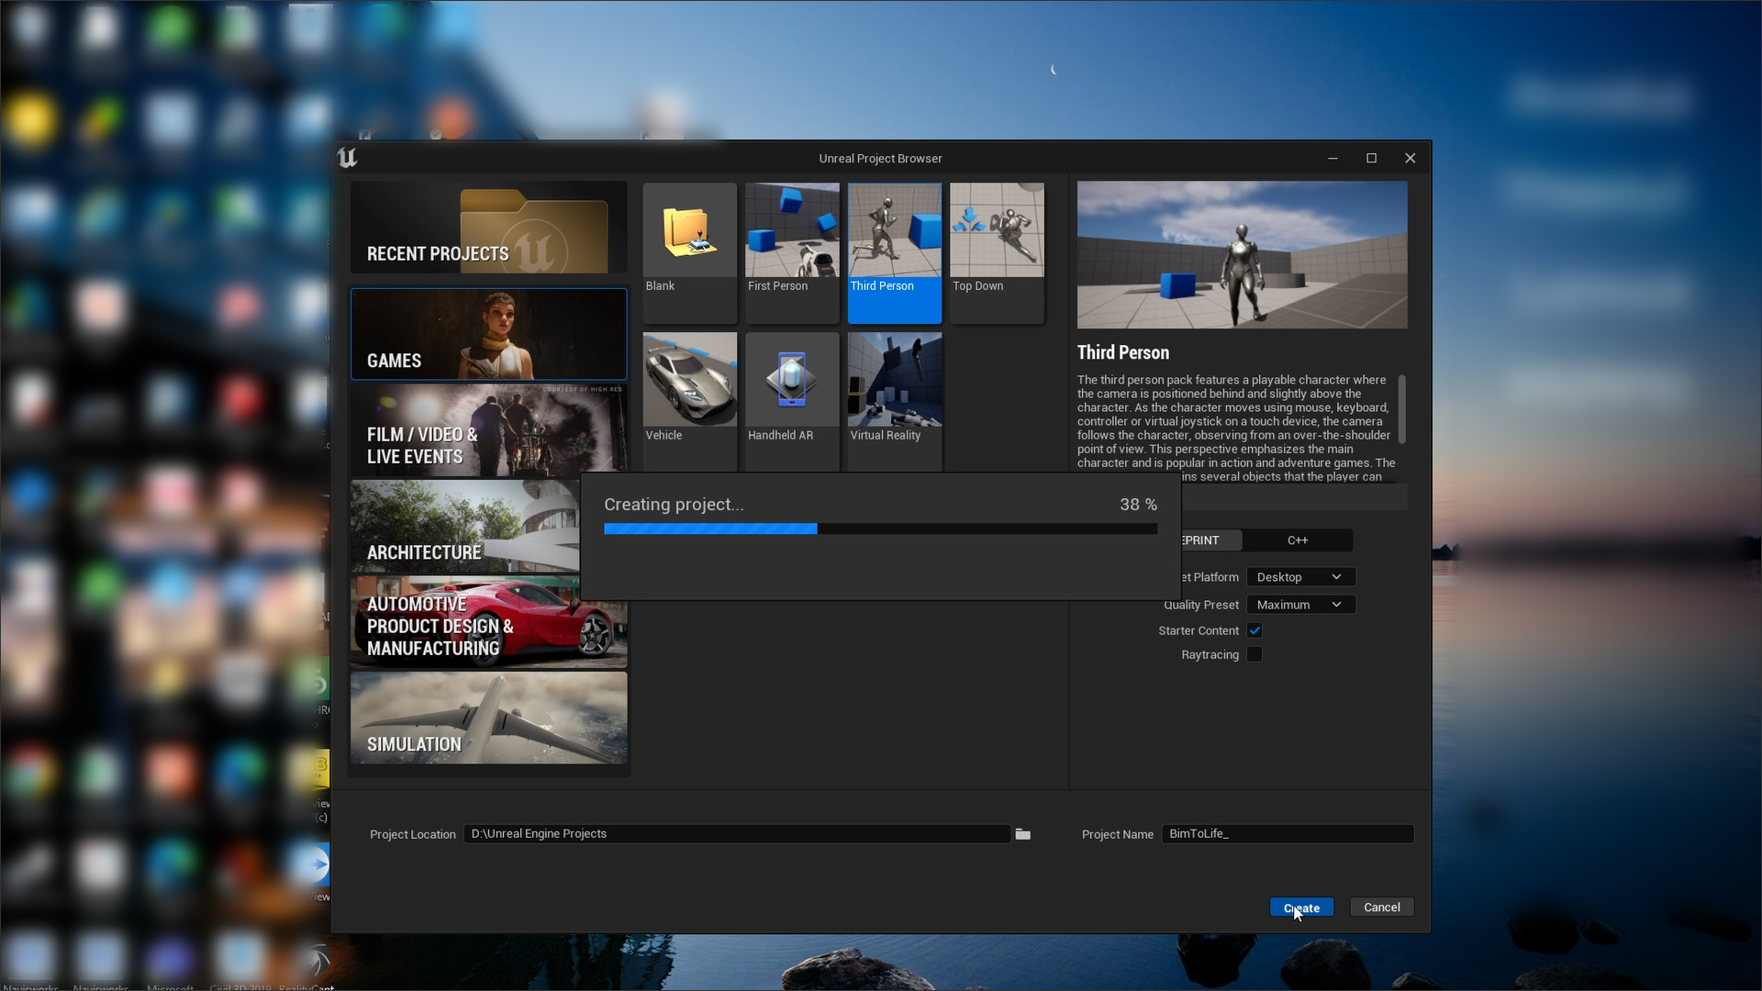
Task: Switch project type to C++
Action: [1298, 540]
